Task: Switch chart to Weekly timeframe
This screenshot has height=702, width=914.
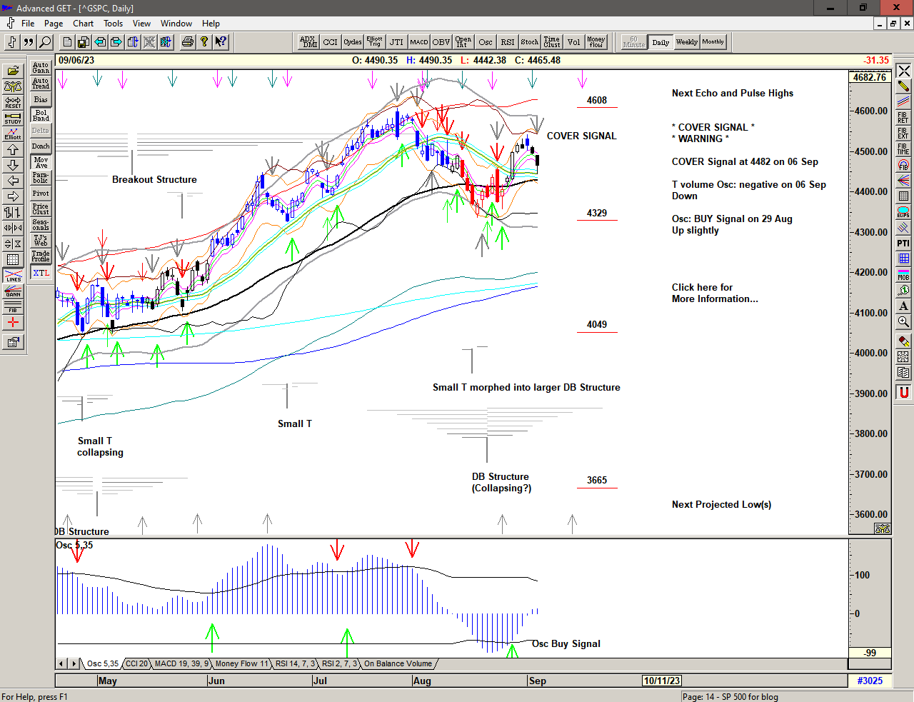Action: (x=686, y=42)
